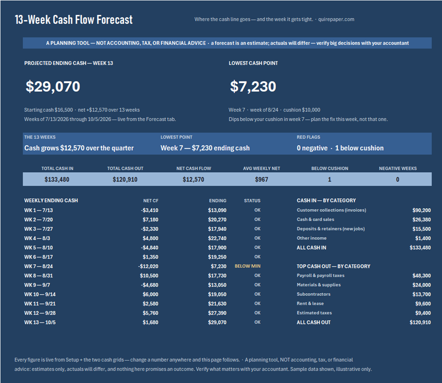Screen dimensions: 442x383
Task: Select 'Cash grows $12,570 over the quarter'
Action: pos(79,148)
